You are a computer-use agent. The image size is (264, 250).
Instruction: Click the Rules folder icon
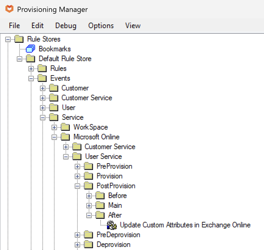tap(42, 68)
